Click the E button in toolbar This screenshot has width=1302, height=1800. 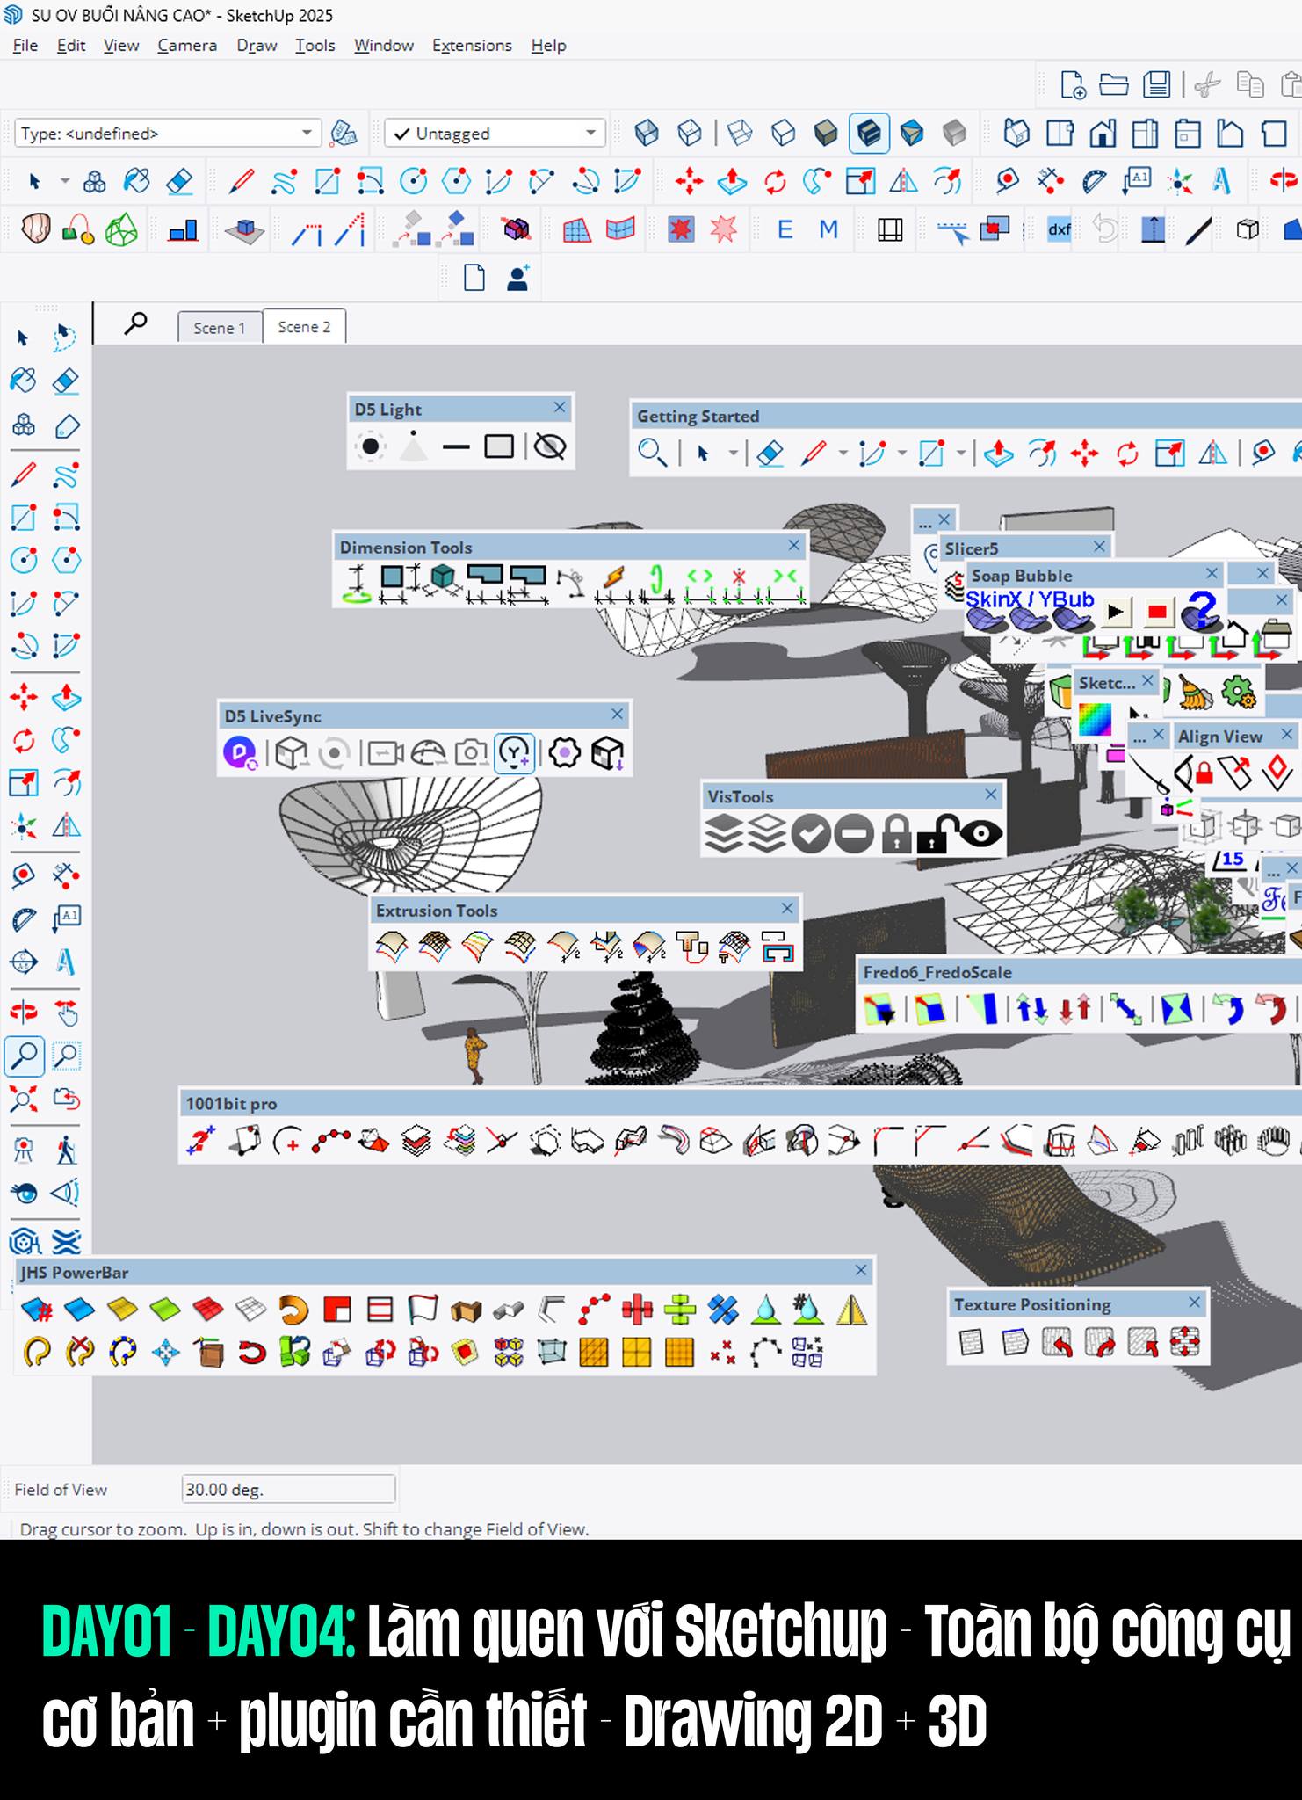pyautogui.click(x=785, y=230)
